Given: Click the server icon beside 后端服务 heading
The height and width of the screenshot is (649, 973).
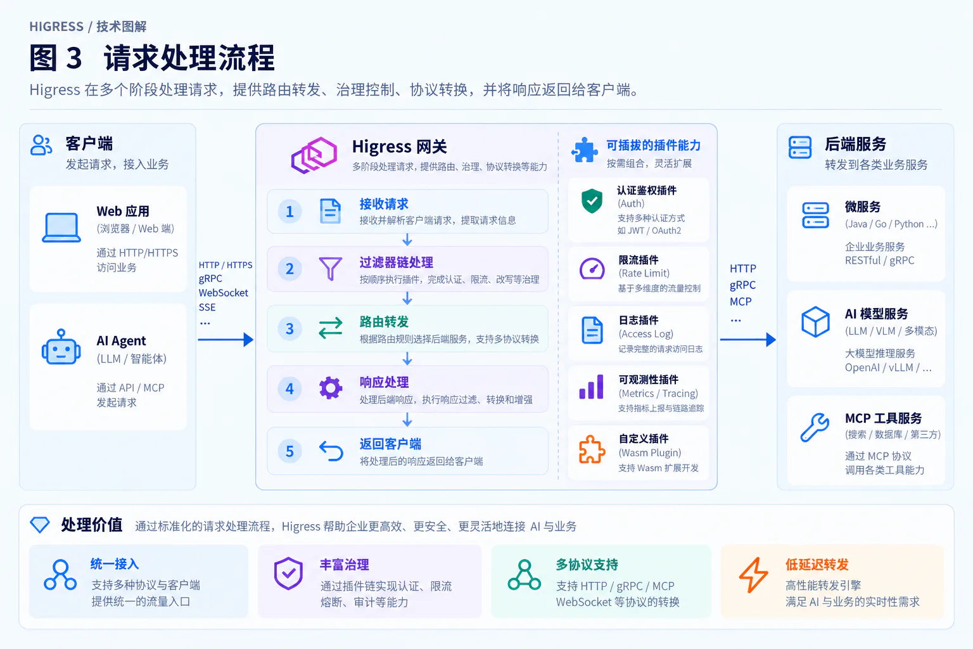Looking at the screenshot, I should (x=800, y=148).
